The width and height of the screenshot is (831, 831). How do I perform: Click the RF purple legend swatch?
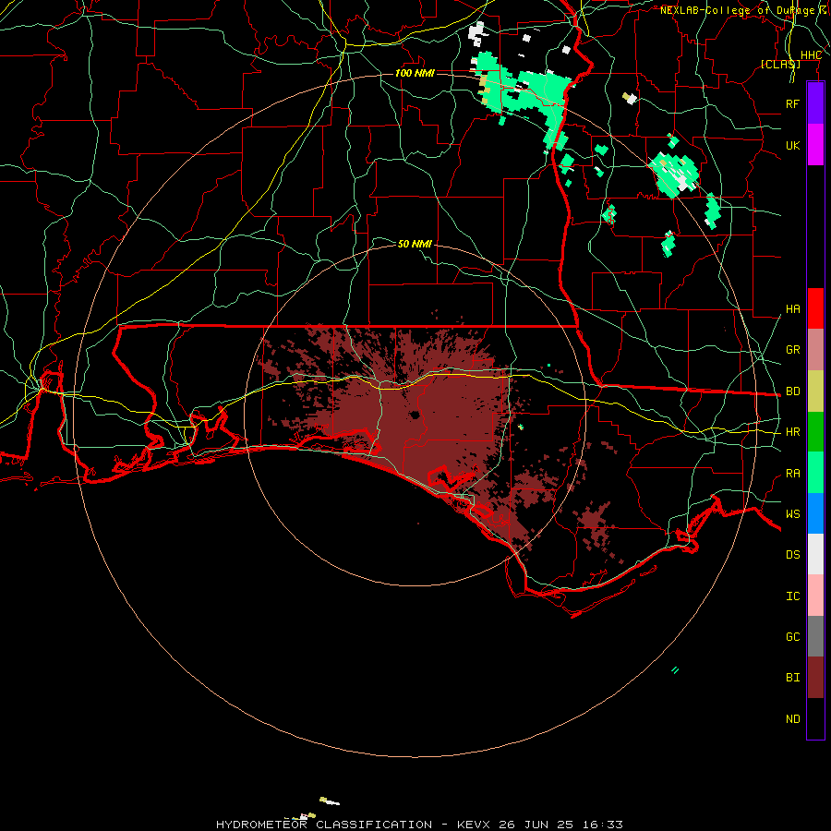point(815,103)
